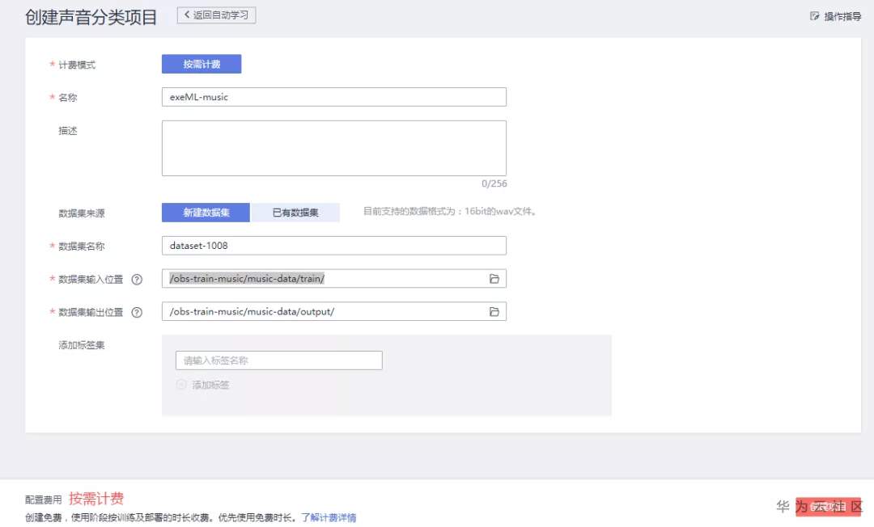Switch to 已有数据集 tab
This screenshot has width=874, height=527.
[295, 213]
